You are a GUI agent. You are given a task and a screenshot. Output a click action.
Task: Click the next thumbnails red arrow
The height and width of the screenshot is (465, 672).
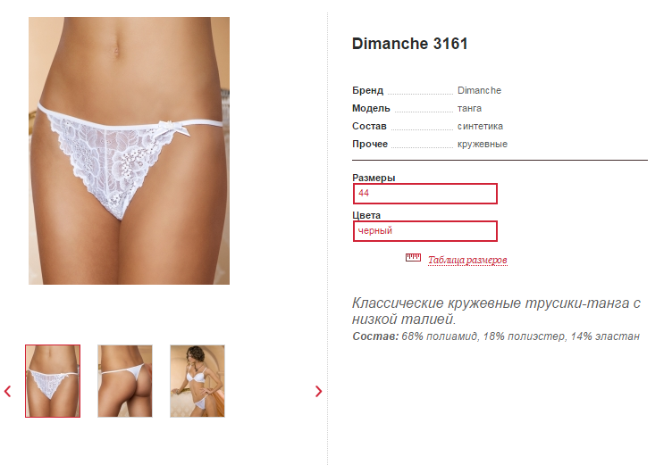point(318,391)
